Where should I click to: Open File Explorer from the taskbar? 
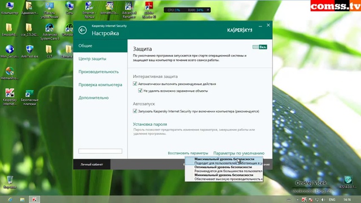22,200
